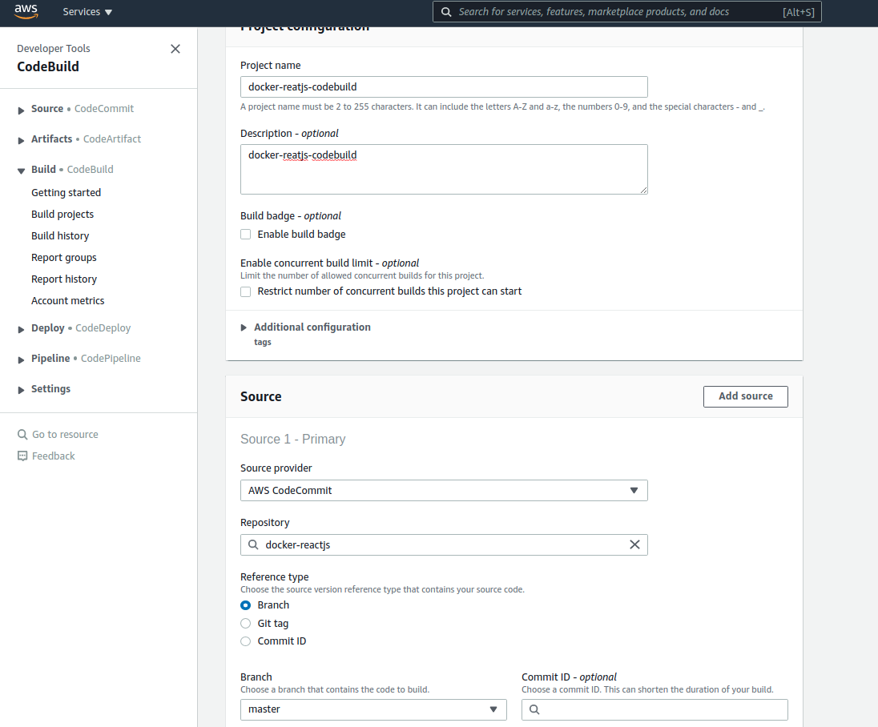Navigate to Build history in the sidebar

[x=60, y=235]
